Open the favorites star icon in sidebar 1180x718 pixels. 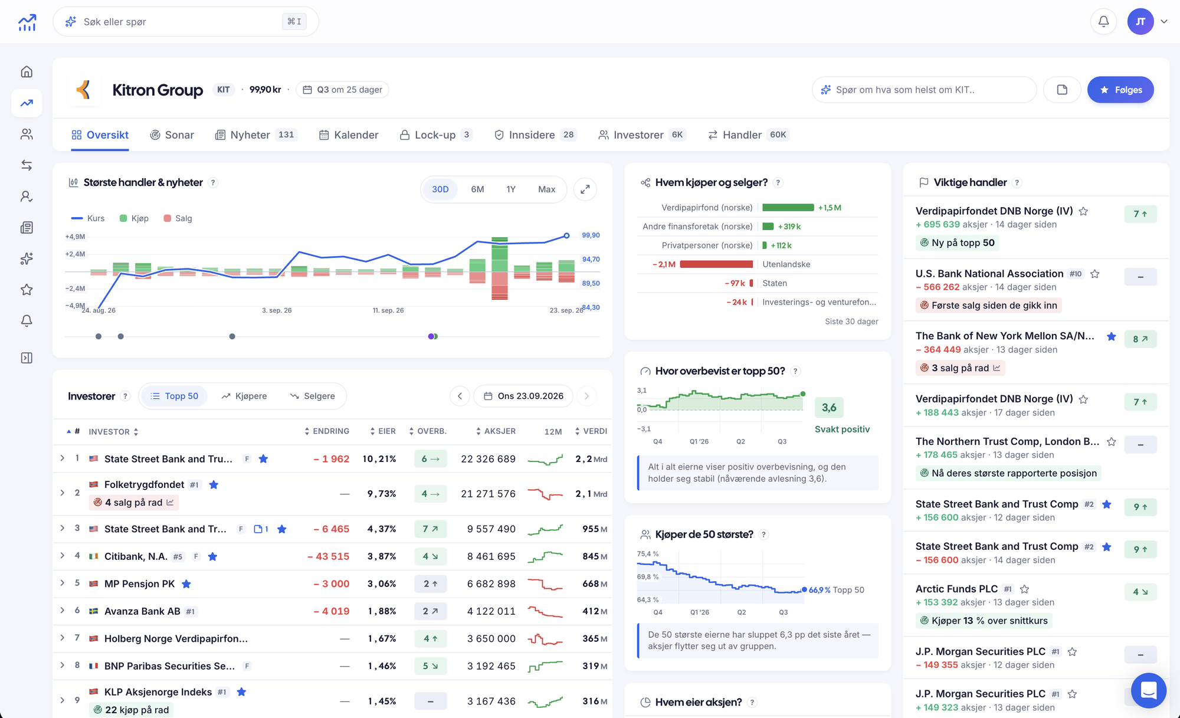click(27, 290)
